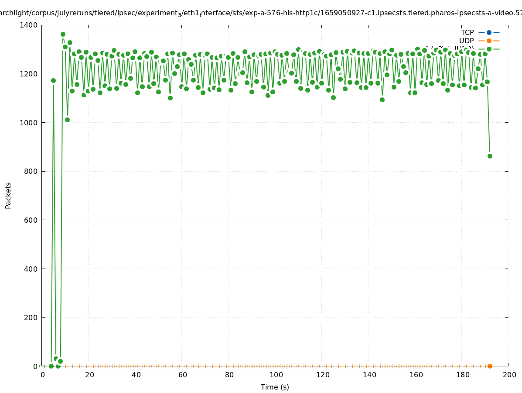Click the orange data point at chart's right end
Viewport: 522px width, 393px height.
tap(490, 366)
